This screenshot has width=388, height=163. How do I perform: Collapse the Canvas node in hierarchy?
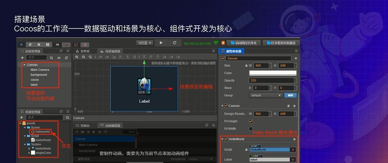[x=25, y=65]
